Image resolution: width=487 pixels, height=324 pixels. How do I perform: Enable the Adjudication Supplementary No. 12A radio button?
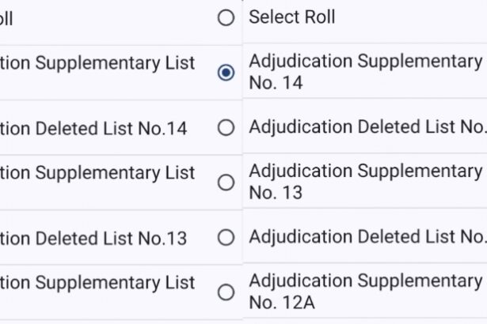[226, 292]
